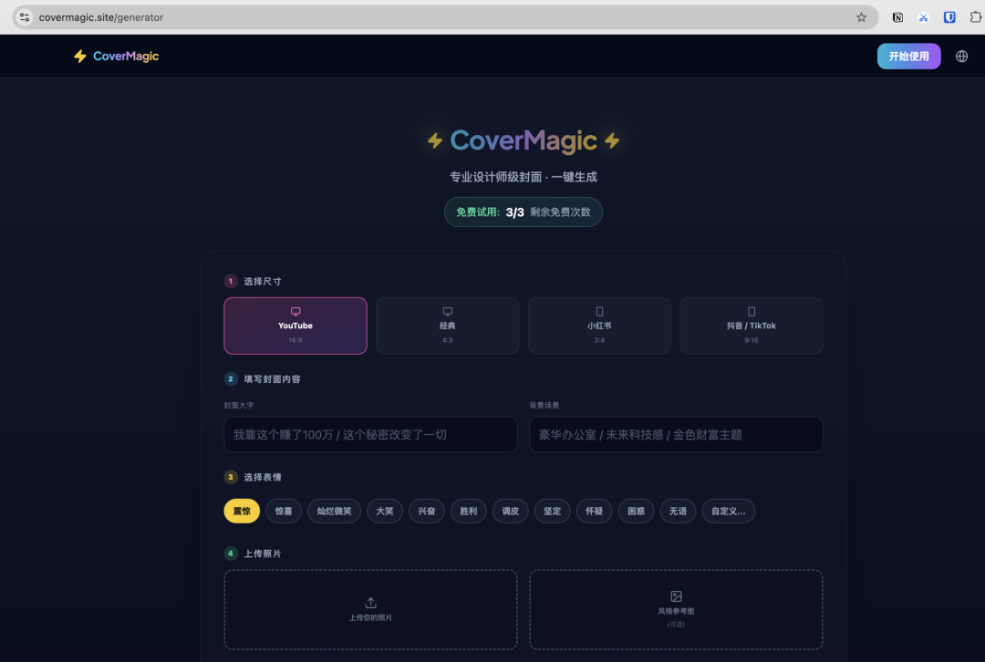This screenshot has width=985, height=662.
Task: Click the style reference image icon
Action: [676, 596]
